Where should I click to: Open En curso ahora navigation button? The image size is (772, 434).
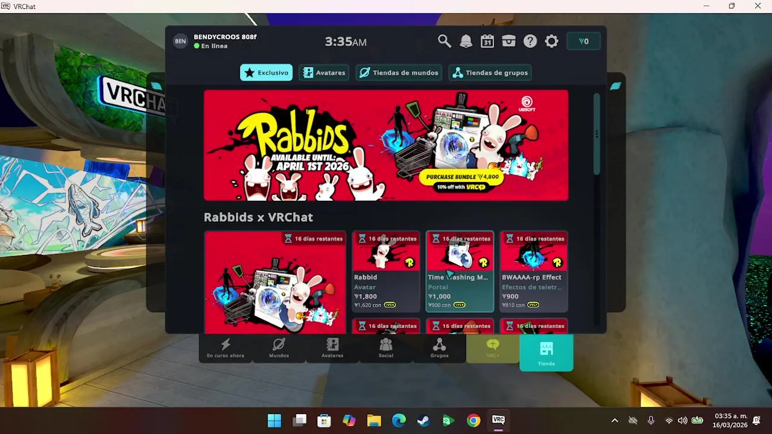click(226, 348)
